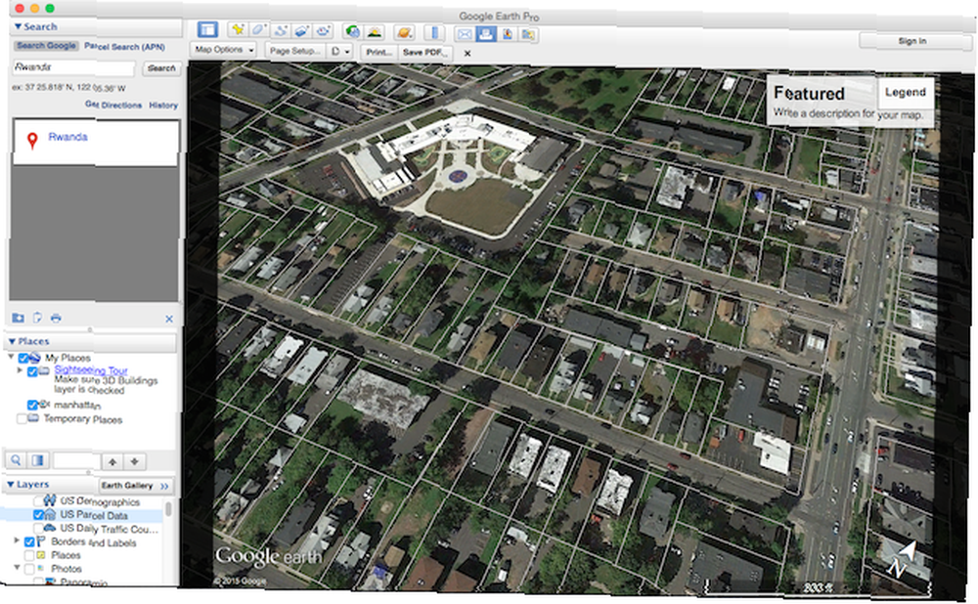Uncheck the Borders and Labels checkbox
Screen dimensions: 978x604
[x=28, y=542]
